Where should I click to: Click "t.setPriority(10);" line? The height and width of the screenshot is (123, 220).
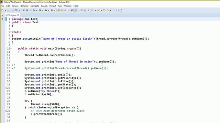38,94
